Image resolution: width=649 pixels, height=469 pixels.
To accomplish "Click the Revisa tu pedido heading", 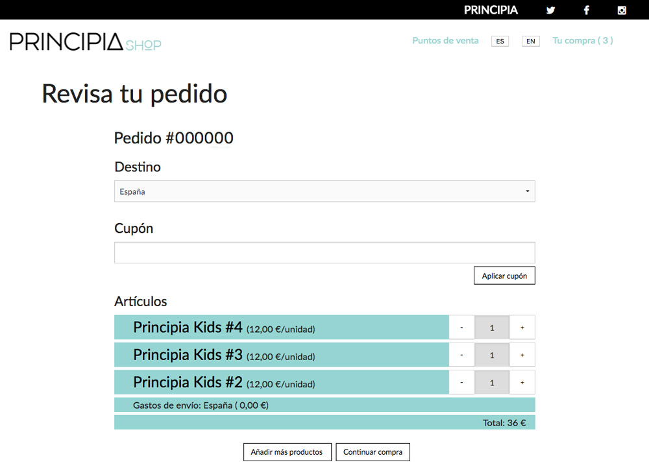I will pos(134,94).
